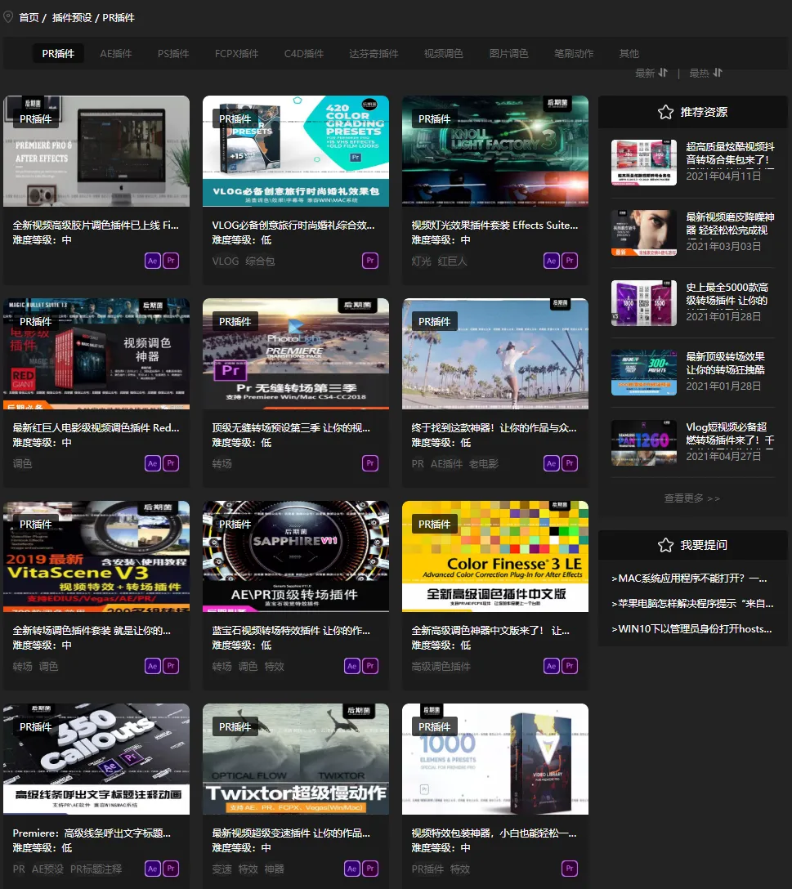Image resolution: width=792 pixels, height=889 pixels.
Task: Click 查看更多 >> under recommended resources
Action: pos(692,498)
